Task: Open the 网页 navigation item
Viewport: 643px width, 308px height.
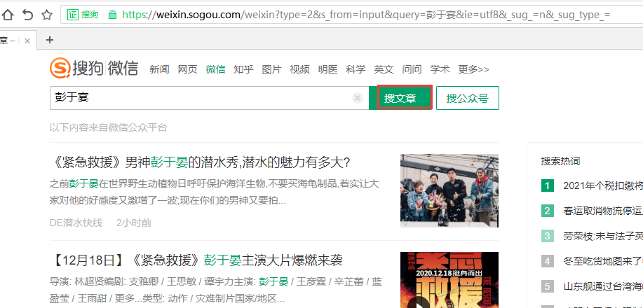Action: coord(187,69)
